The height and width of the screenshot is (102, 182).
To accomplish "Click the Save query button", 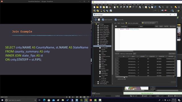I will (x=157, y=26).
